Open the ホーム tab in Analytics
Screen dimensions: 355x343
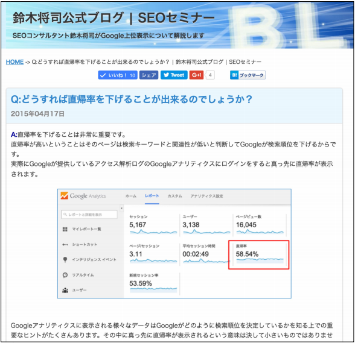(131, 196)
